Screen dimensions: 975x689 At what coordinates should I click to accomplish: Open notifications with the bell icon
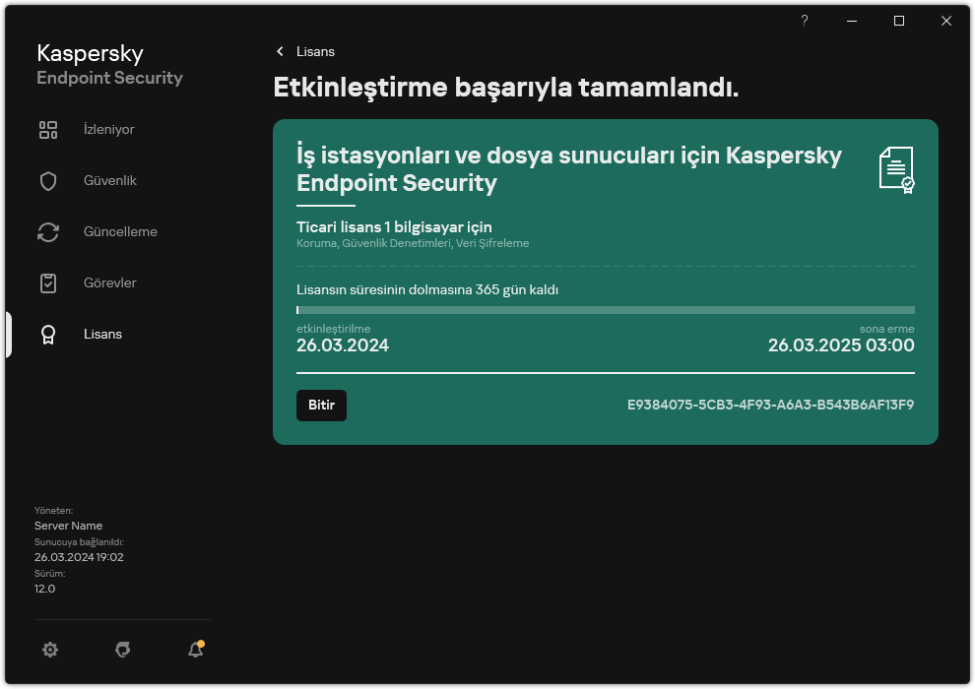click(194, 650)
